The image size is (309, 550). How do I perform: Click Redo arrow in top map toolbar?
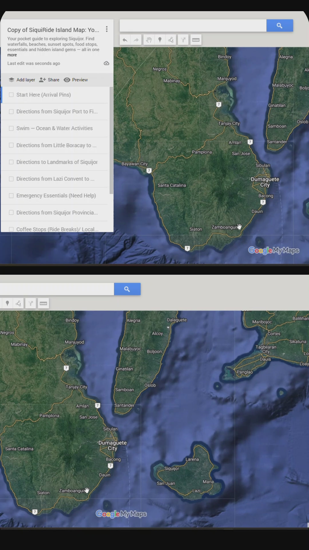136,40
